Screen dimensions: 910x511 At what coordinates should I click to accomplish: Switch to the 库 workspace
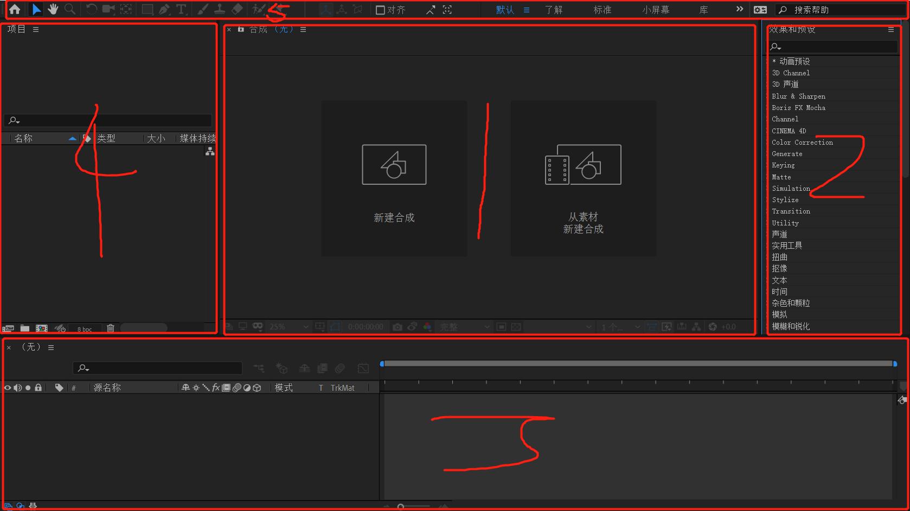[x=704, y=10]
